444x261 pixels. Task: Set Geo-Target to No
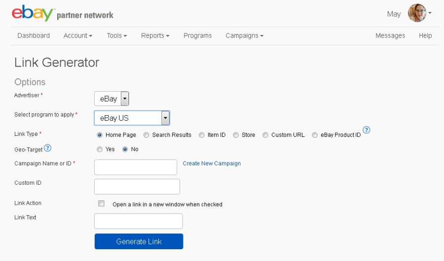pyautogui.click(x=125, y=149)
